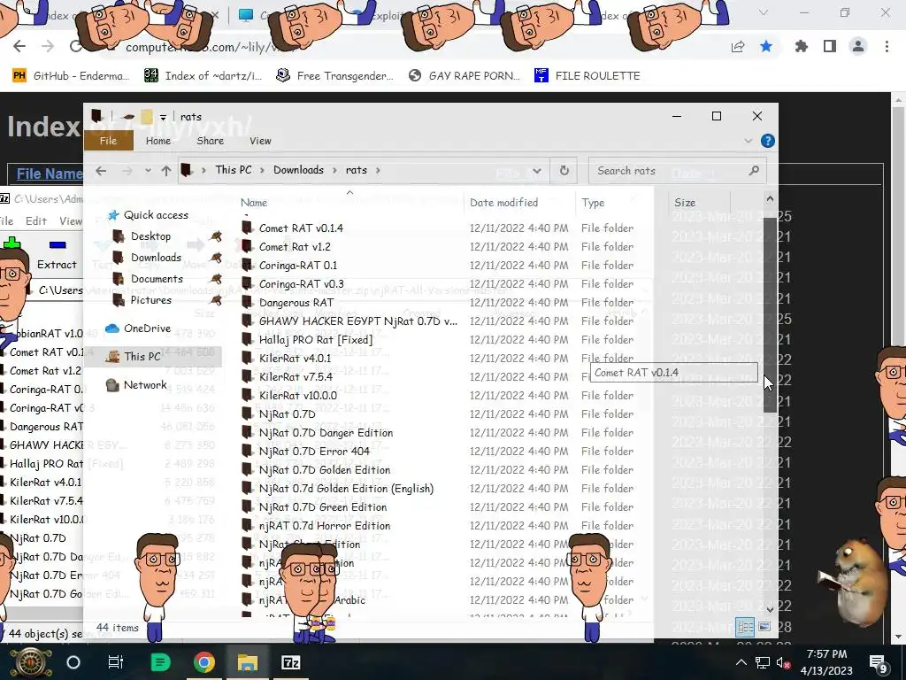The height and width of the screenshot is (680, 906).
Task: Click the Chrome icon on the taskbar
Action: (x=204, y=662)
